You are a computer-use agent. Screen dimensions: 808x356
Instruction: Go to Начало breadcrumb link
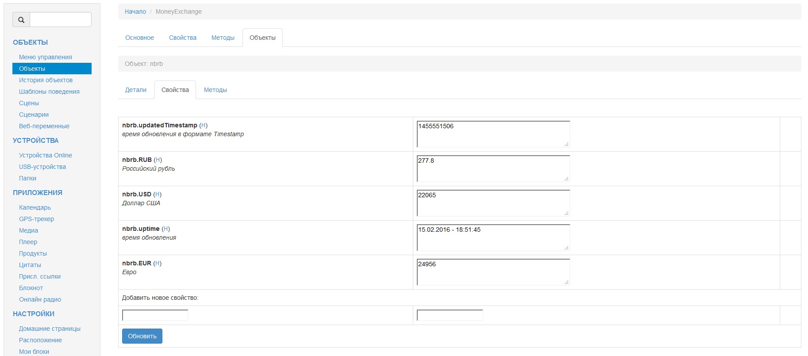click(x=135, y=11)
